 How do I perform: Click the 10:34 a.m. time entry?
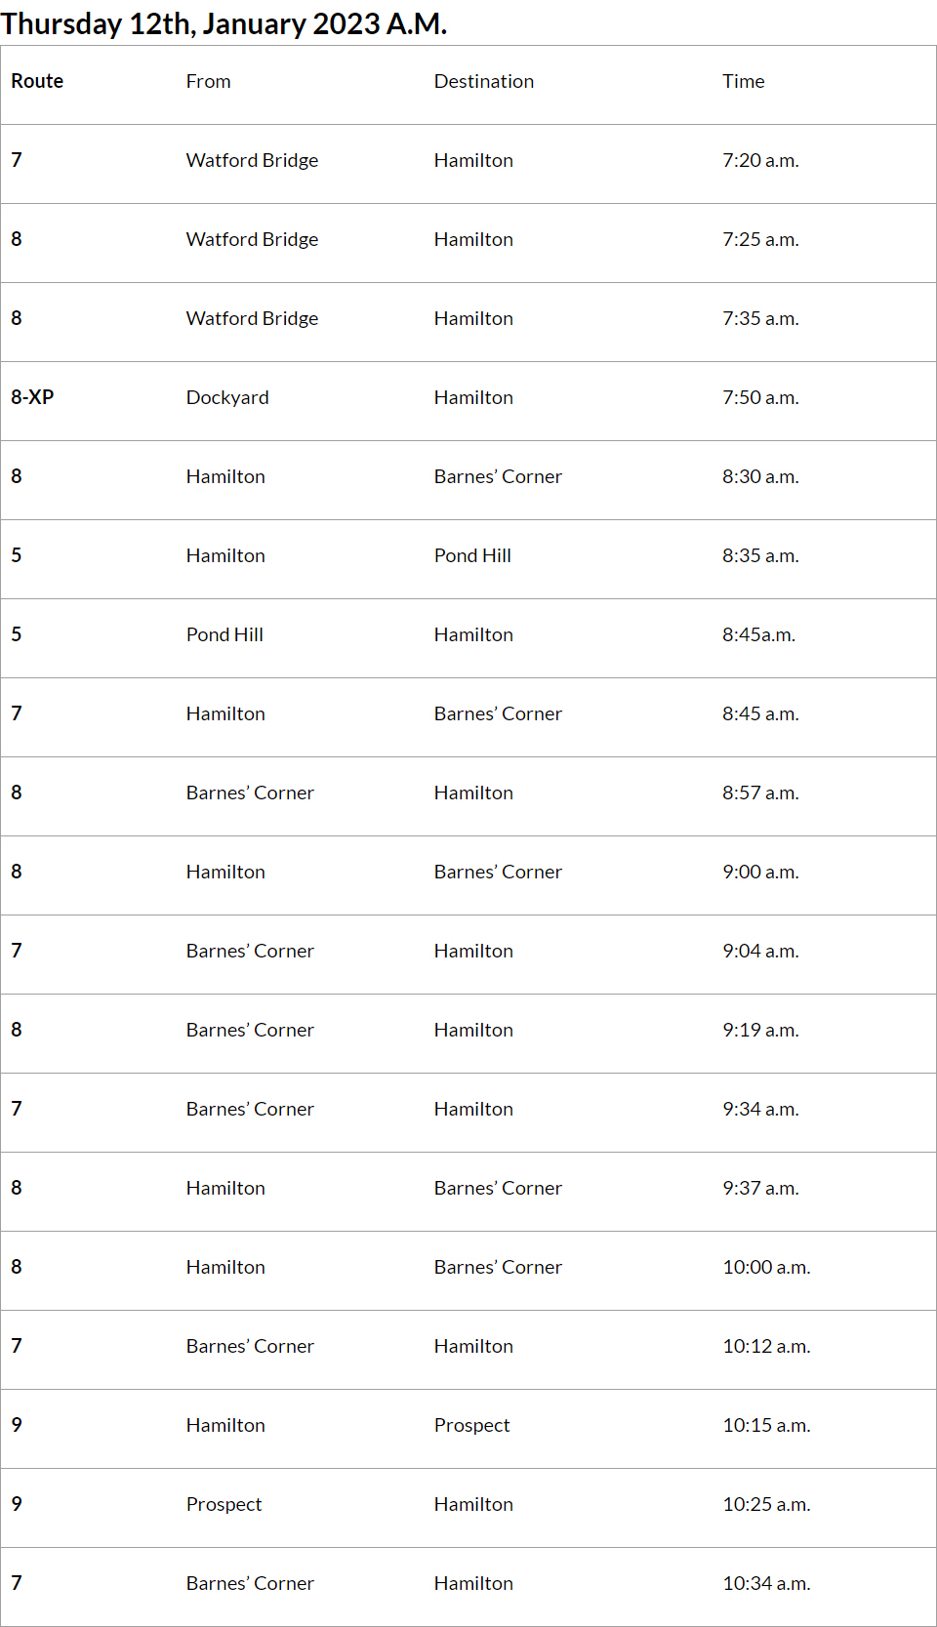tap(766, 1583)
